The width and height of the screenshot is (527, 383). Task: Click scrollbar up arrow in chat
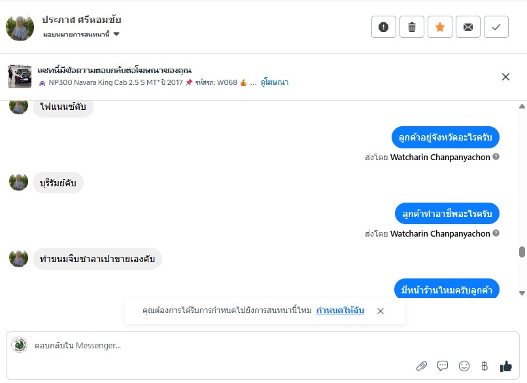522,107
